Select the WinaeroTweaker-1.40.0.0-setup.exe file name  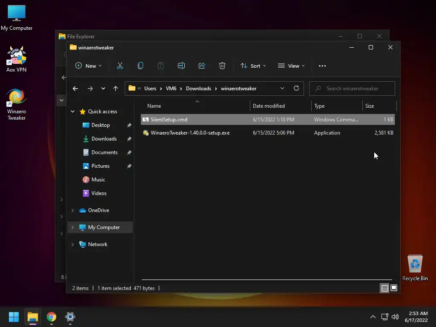(x=190, y=133)
